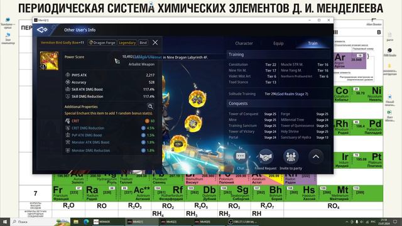Close the Vermilion Bird Godly Bow tooltip
Viewport: 402px width, 226px height.
pyautogui.click(x=155, y=43)
